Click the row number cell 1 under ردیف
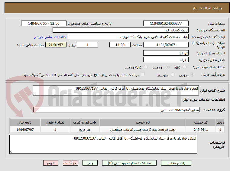 click(220, 130)
